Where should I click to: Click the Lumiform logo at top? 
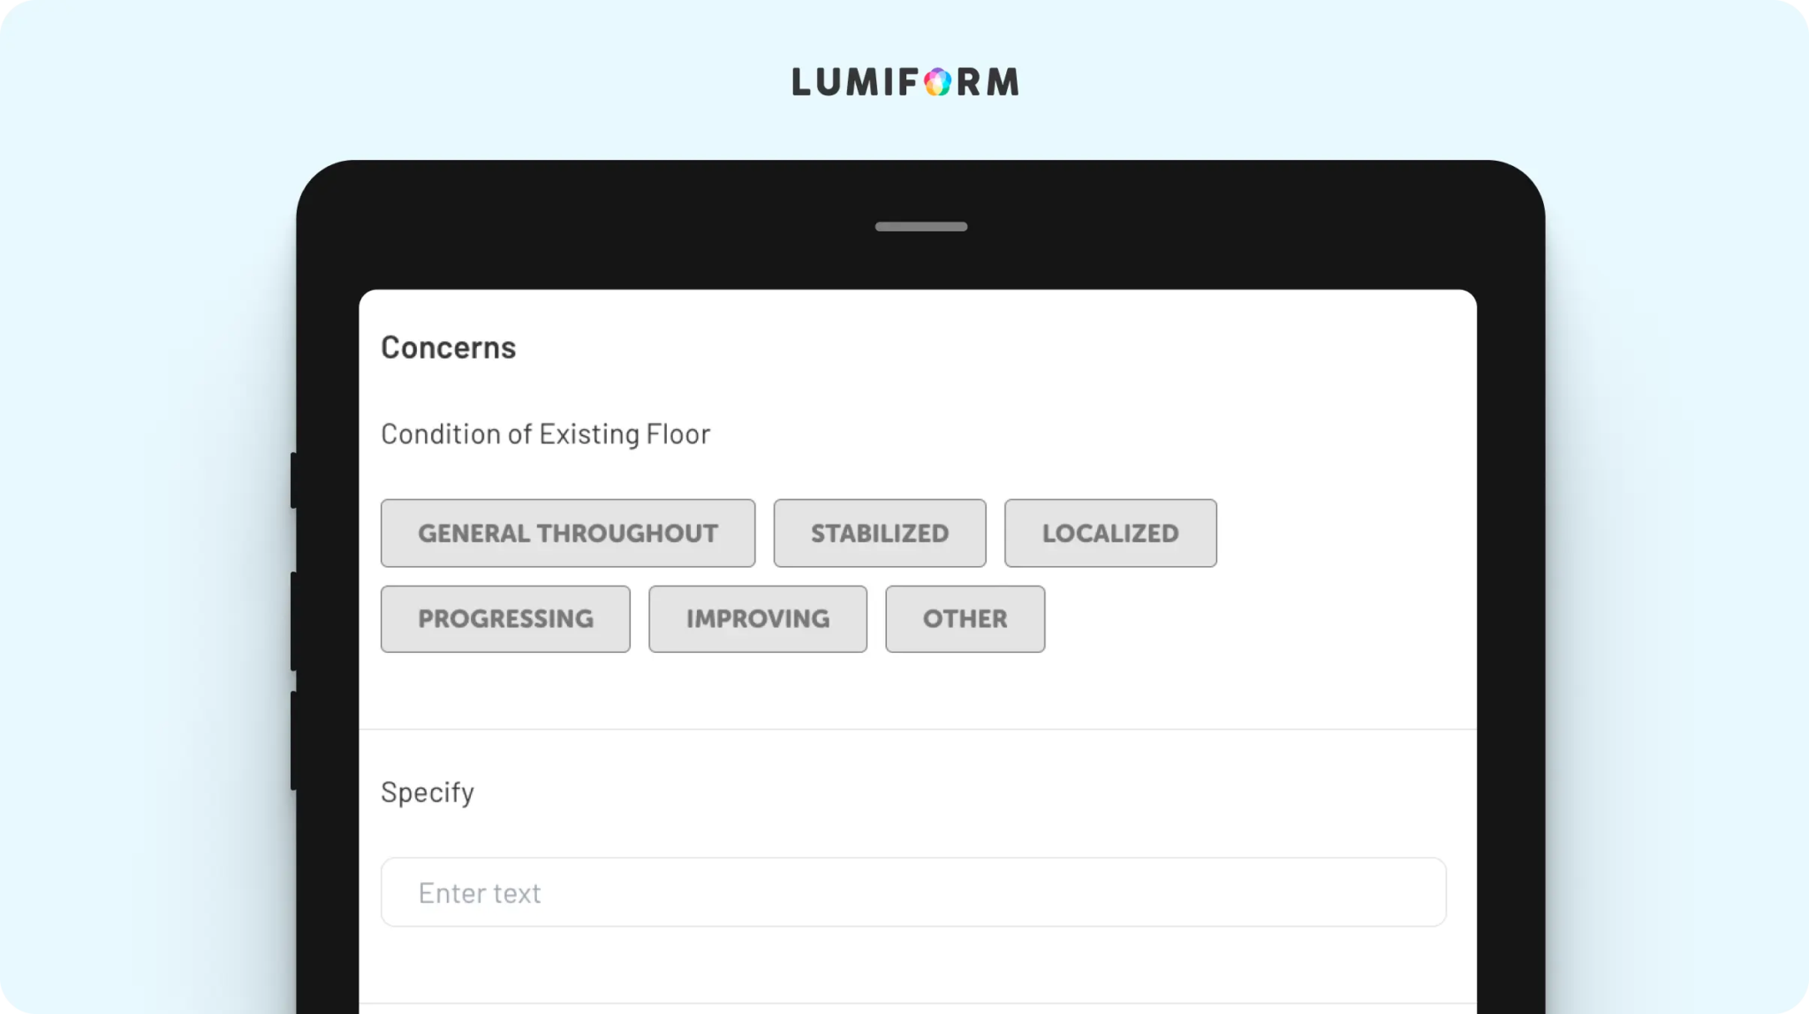904,82
